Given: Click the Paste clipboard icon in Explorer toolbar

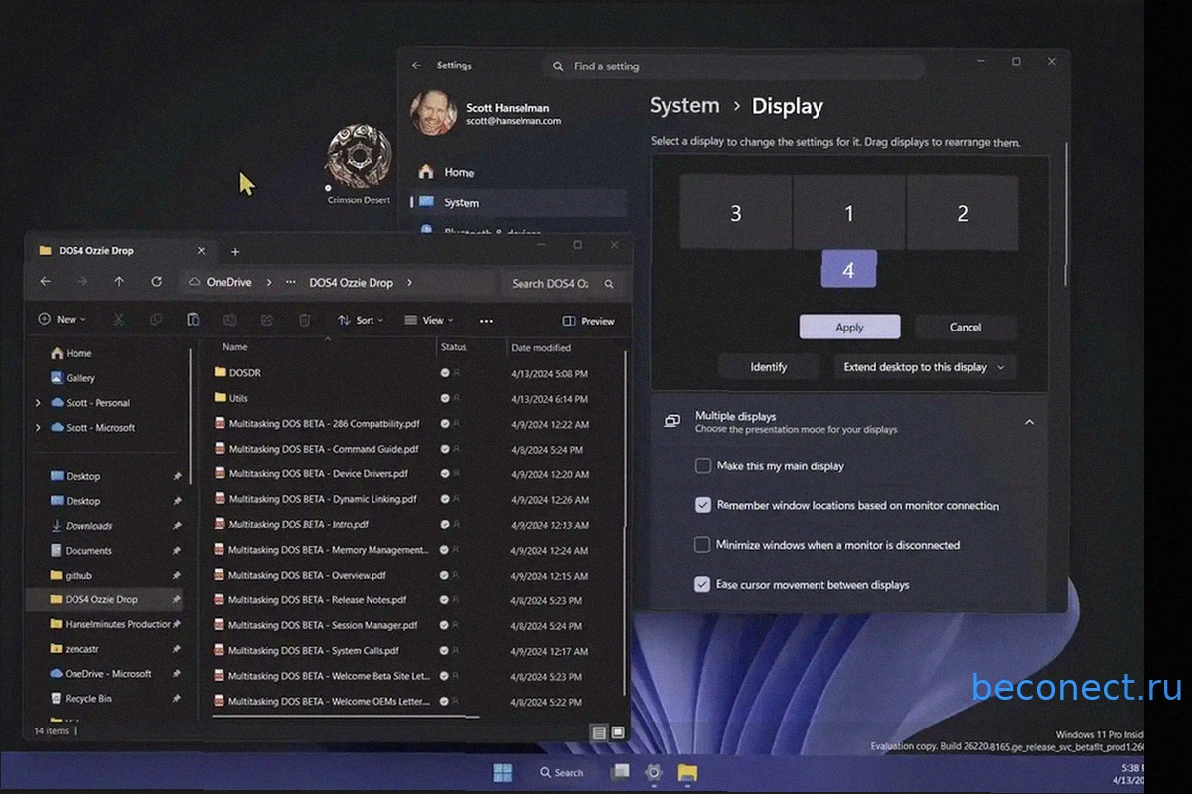Looking at the screenshot, I should [193, 320].
